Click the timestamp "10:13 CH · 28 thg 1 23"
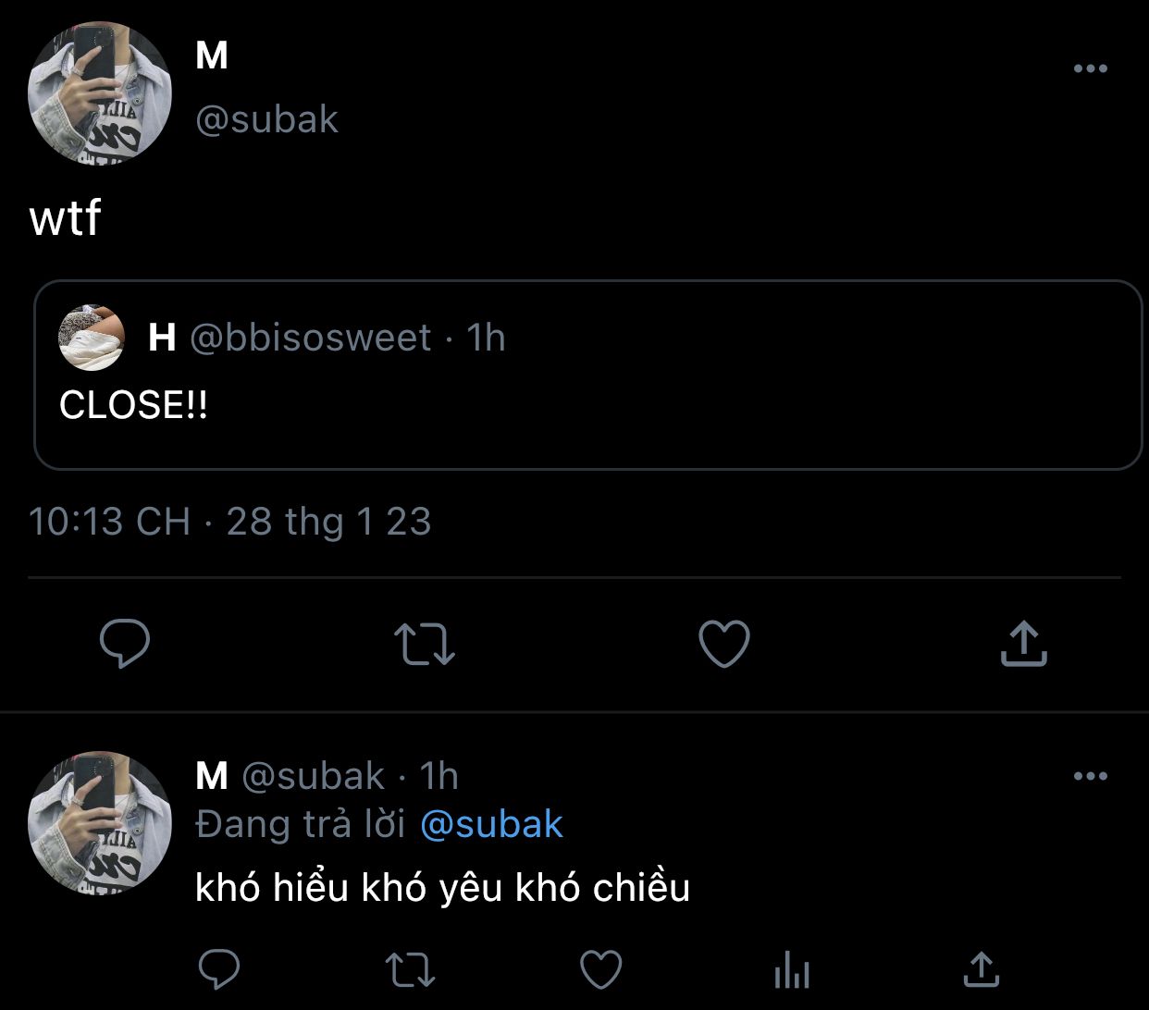The width and height of the screenshot is (1149, 1010). pos(230,522)
